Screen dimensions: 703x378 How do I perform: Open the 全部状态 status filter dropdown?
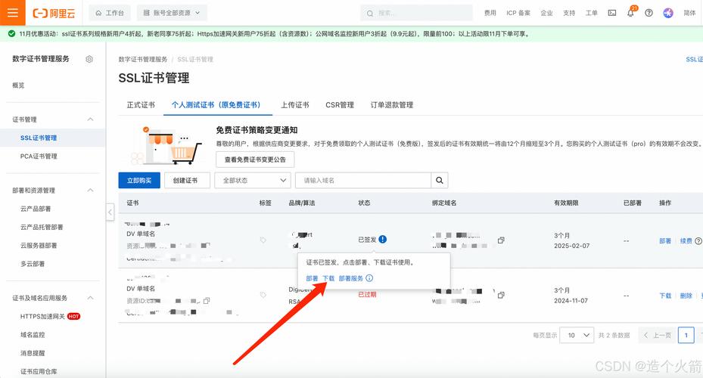[x=253, y=180]
